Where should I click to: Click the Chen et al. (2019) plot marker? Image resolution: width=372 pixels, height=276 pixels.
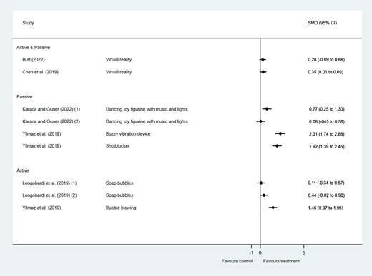pos(263,72)
